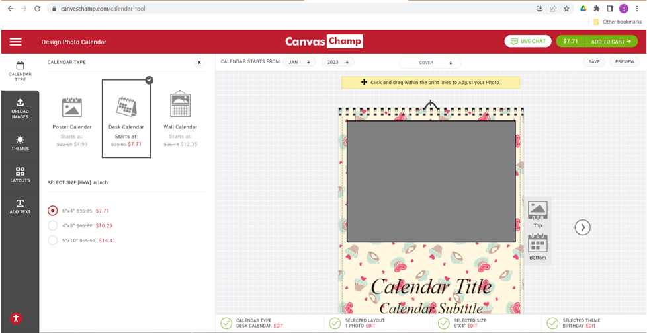Viewport: 647px width, 333px height.
Task: Go to next calendar page arrow
Action: pyautogui.click(x=583, y=227)
